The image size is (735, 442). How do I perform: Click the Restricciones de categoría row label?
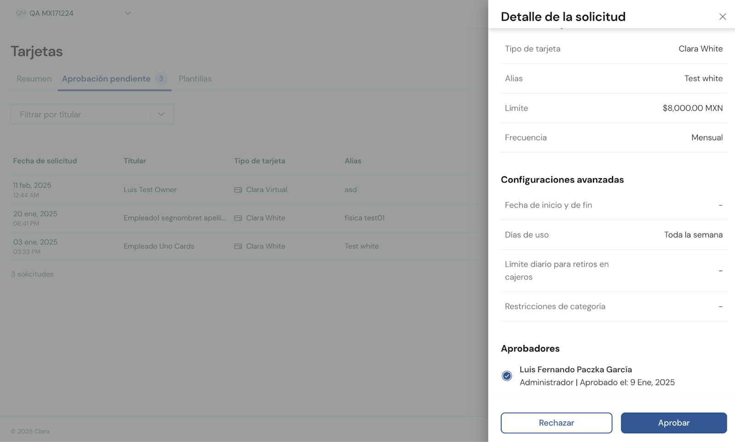(x=555, y=306)
